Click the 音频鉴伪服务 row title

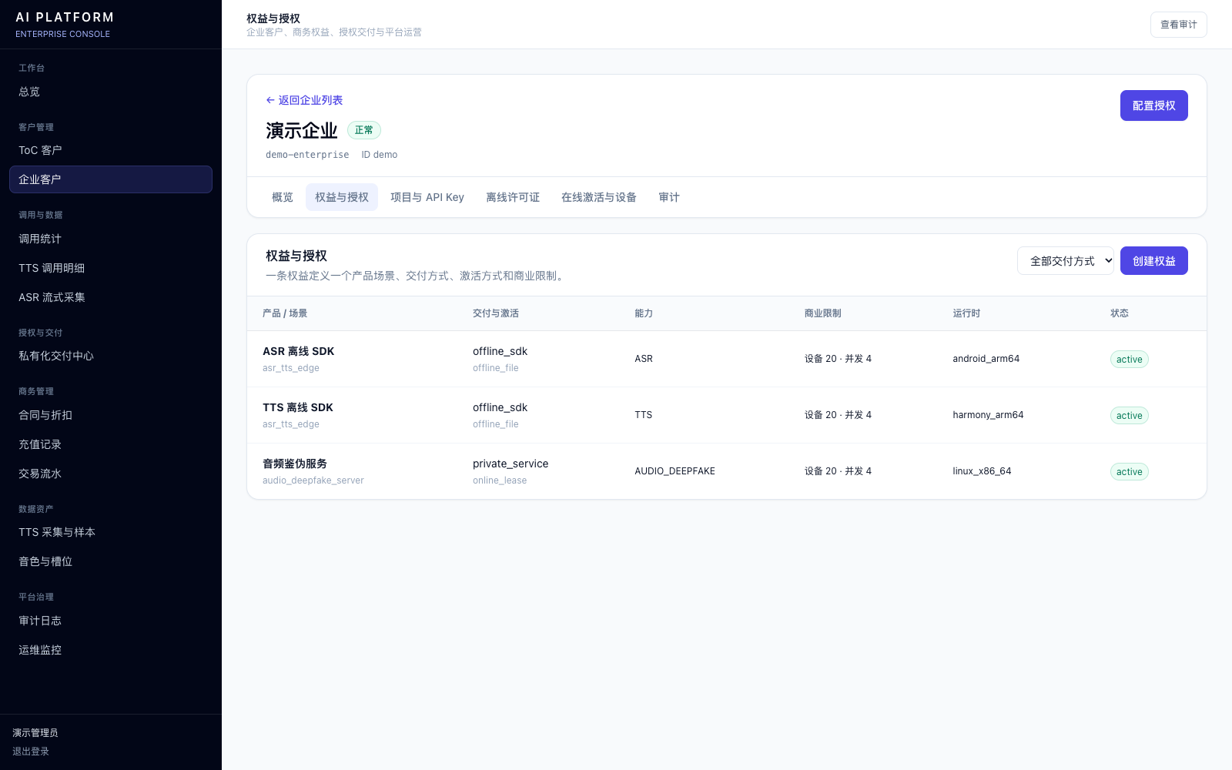pyautogui.click(x=295, y=464)
